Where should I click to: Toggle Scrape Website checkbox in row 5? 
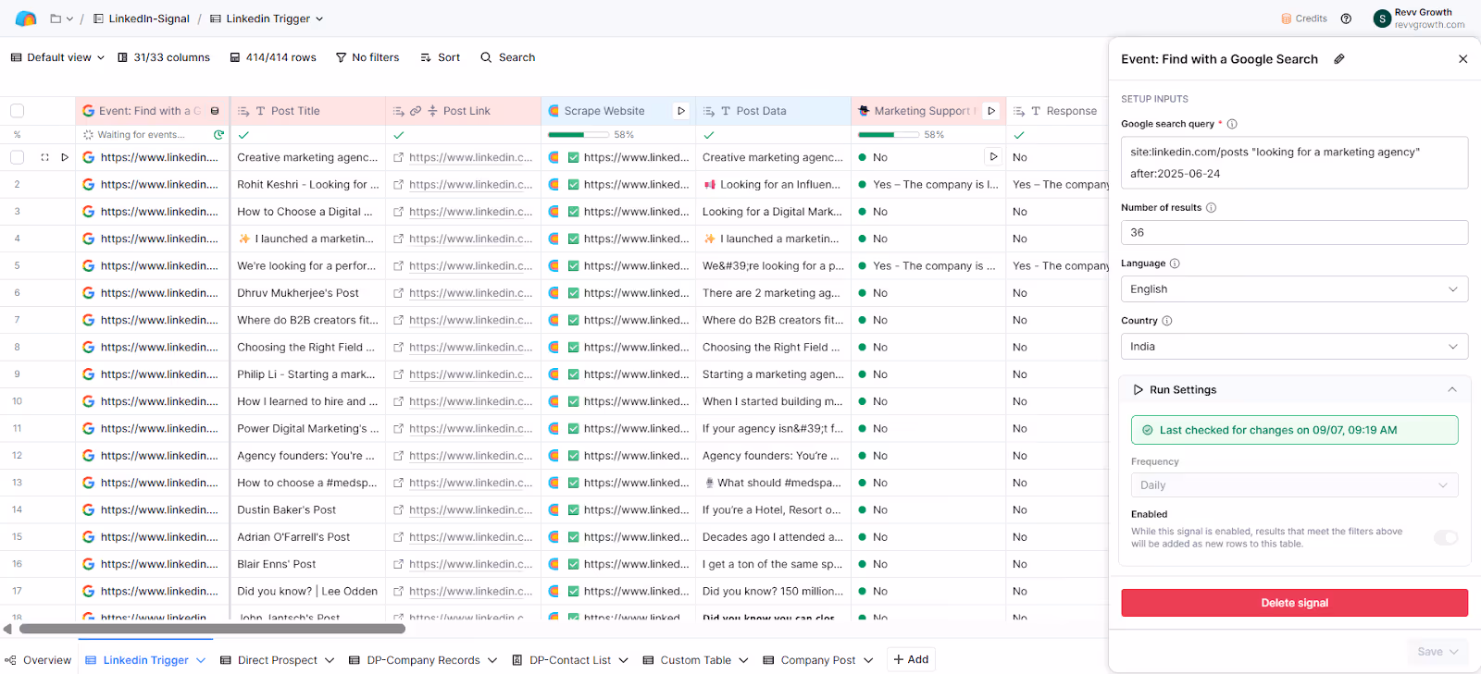(574, 266)
